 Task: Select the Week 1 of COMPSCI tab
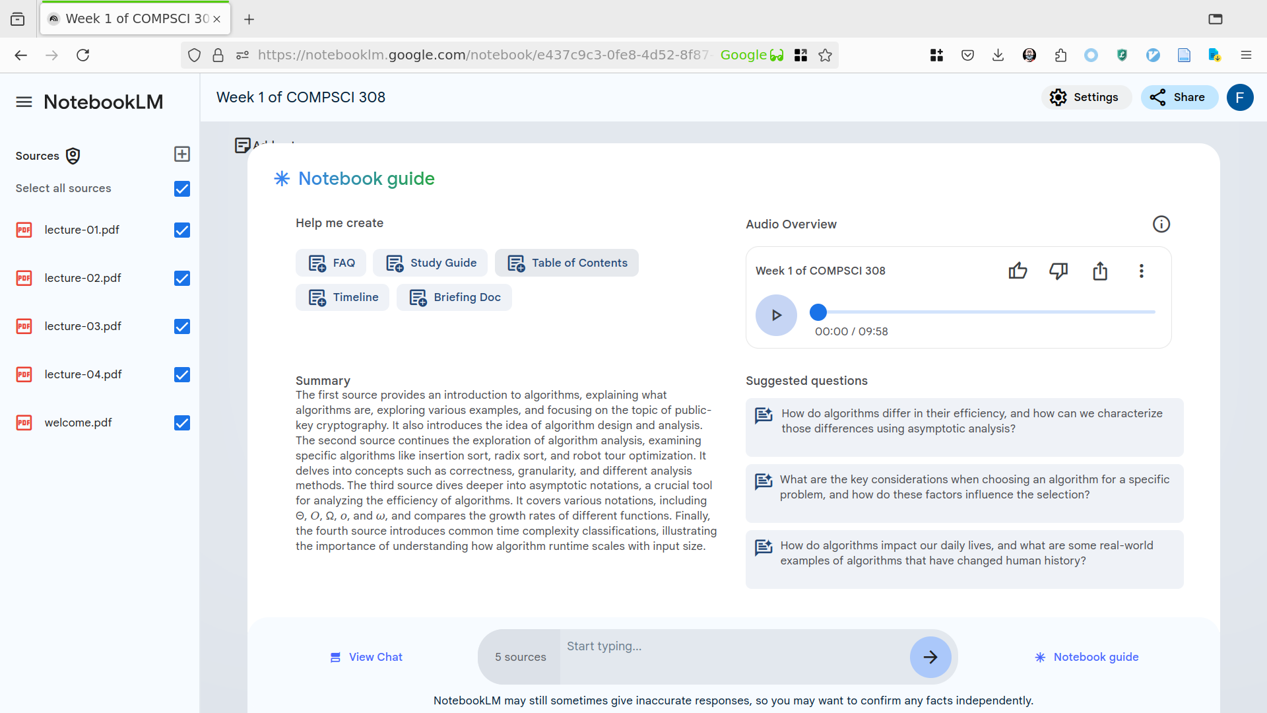click(135, 18)
